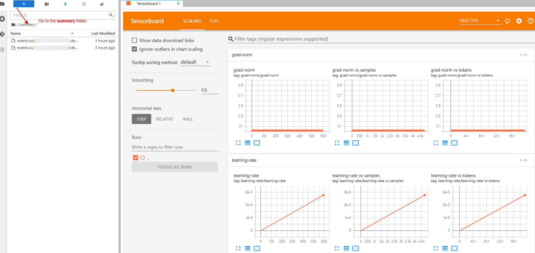The image size is (535, 253).
Task: Open the TEXT tab
Action: click(x=214, y=21)
